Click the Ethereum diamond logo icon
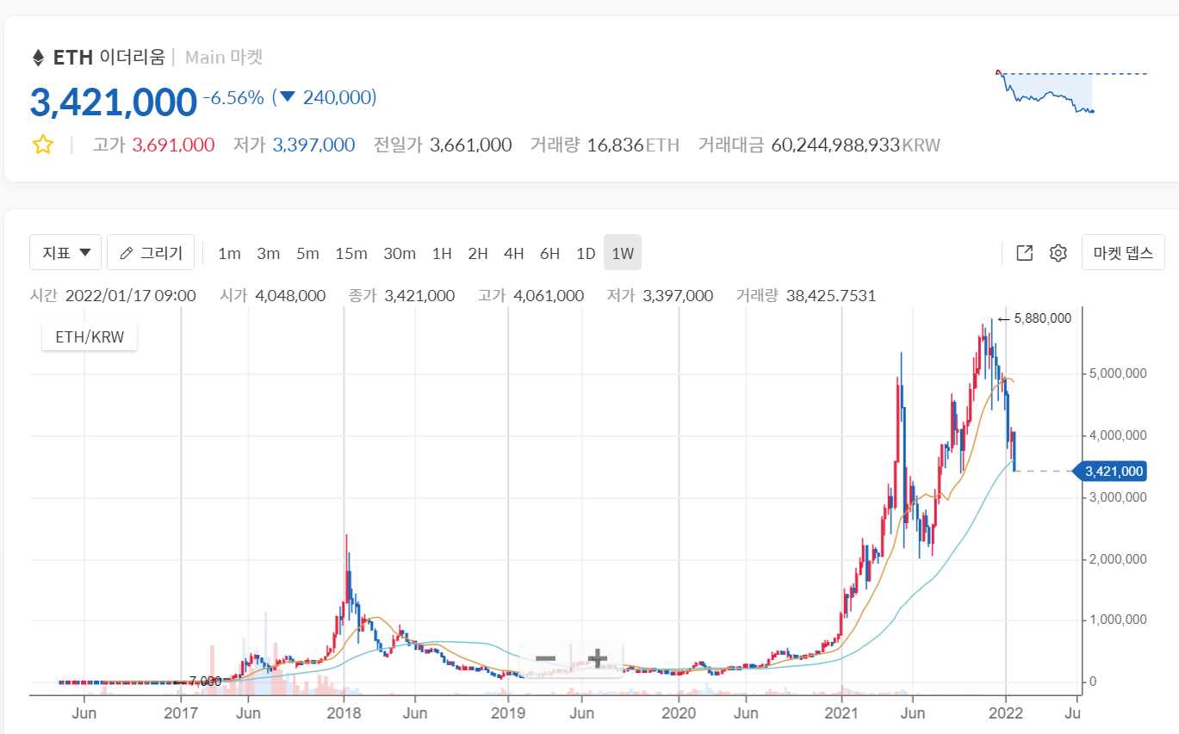 click(38, 58)
